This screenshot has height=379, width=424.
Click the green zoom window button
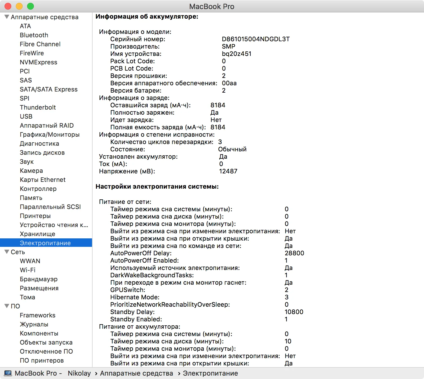pos(30,6)
